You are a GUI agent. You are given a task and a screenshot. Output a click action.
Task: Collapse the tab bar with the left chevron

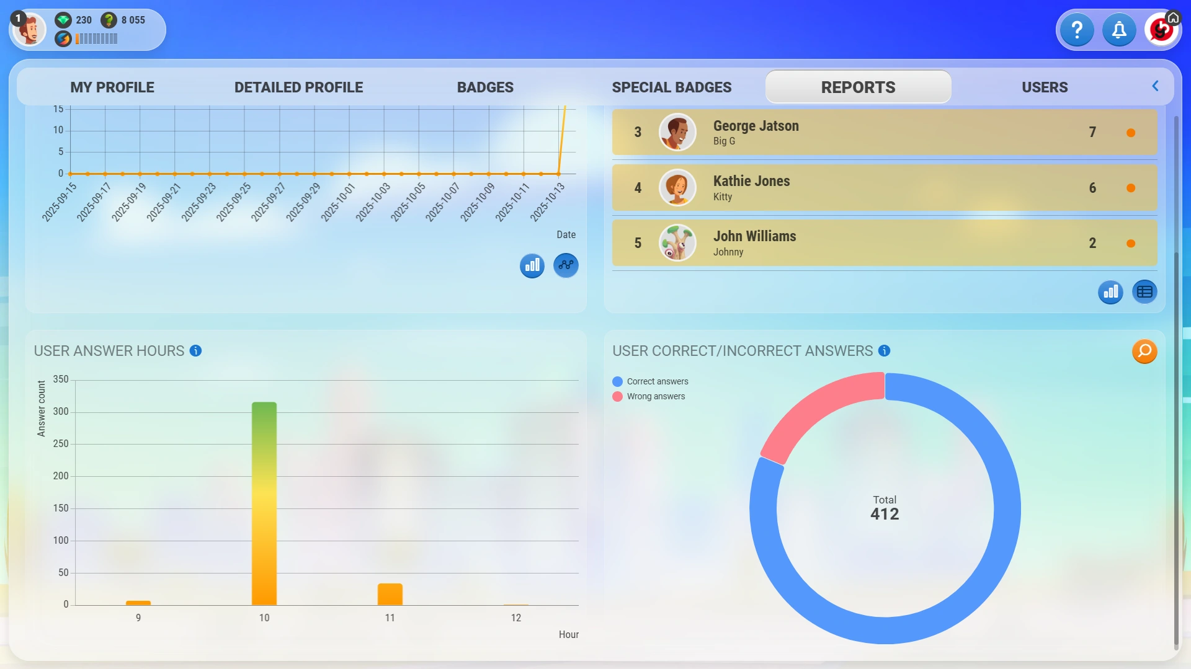click(x=1155, y=86)
